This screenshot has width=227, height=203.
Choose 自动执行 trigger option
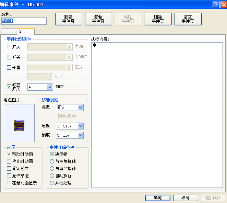coord(52,176)
